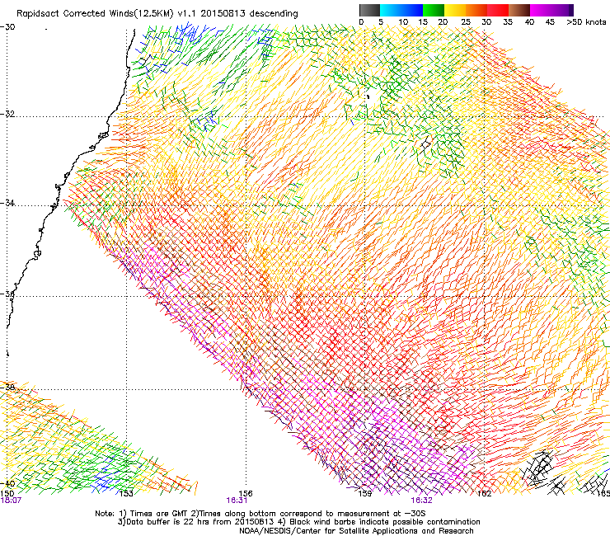Click the legend value 25 label
610x536 pixels.
coord(466,22)
